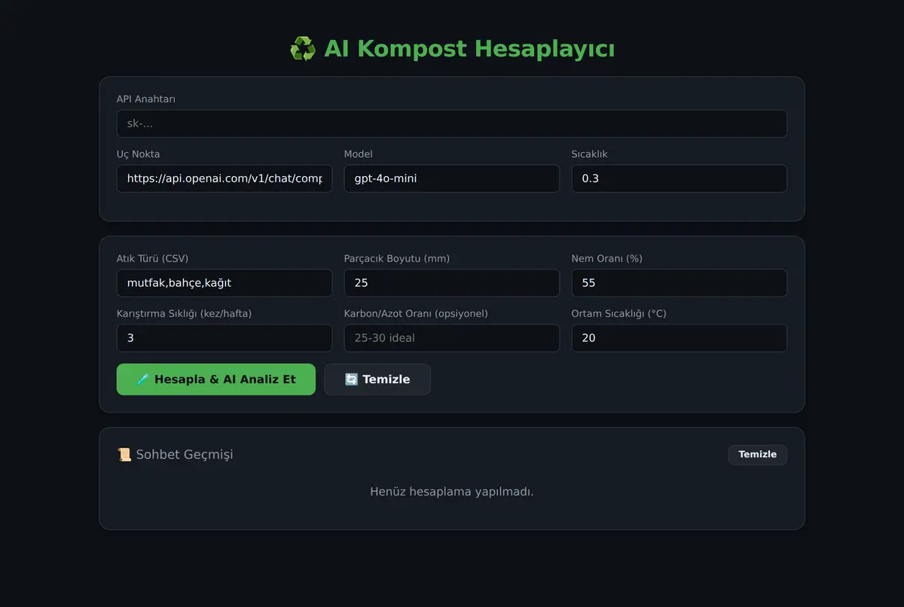The image size is (904, 607).
Task: Click the Model field with gpt-4o-mini
Action: pos(452,178)
